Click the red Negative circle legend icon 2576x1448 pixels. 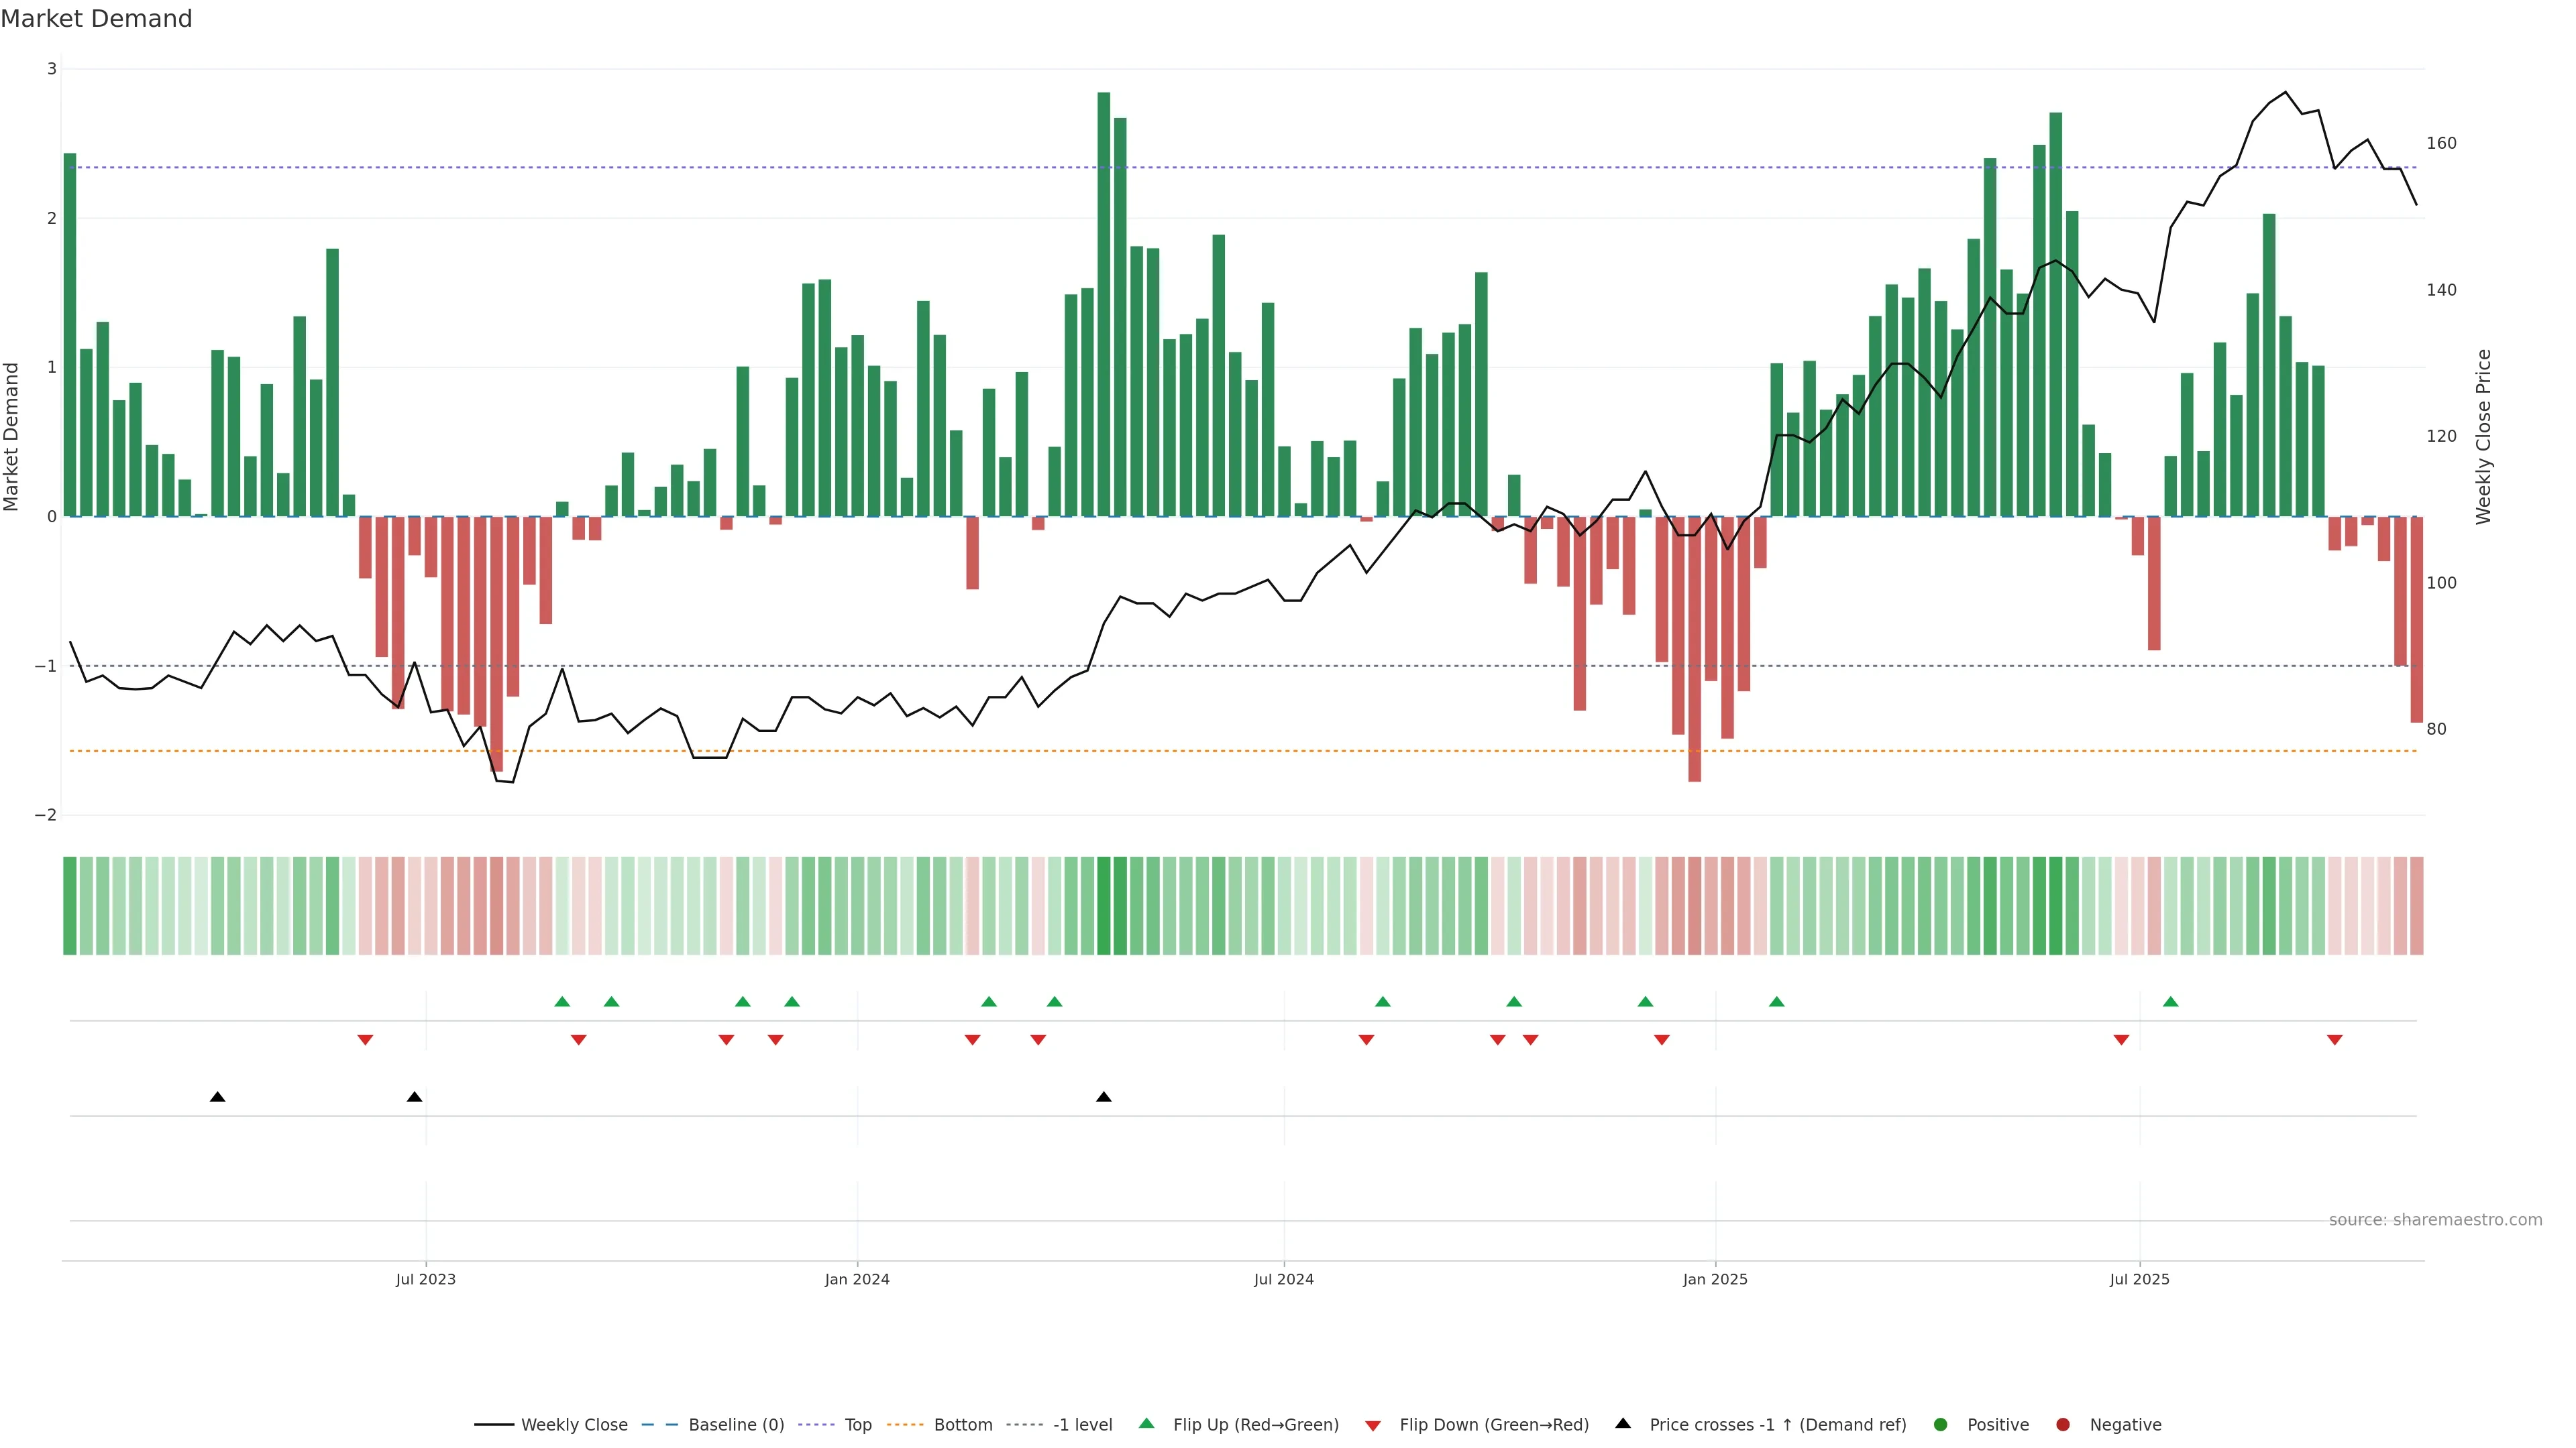2063,1425
